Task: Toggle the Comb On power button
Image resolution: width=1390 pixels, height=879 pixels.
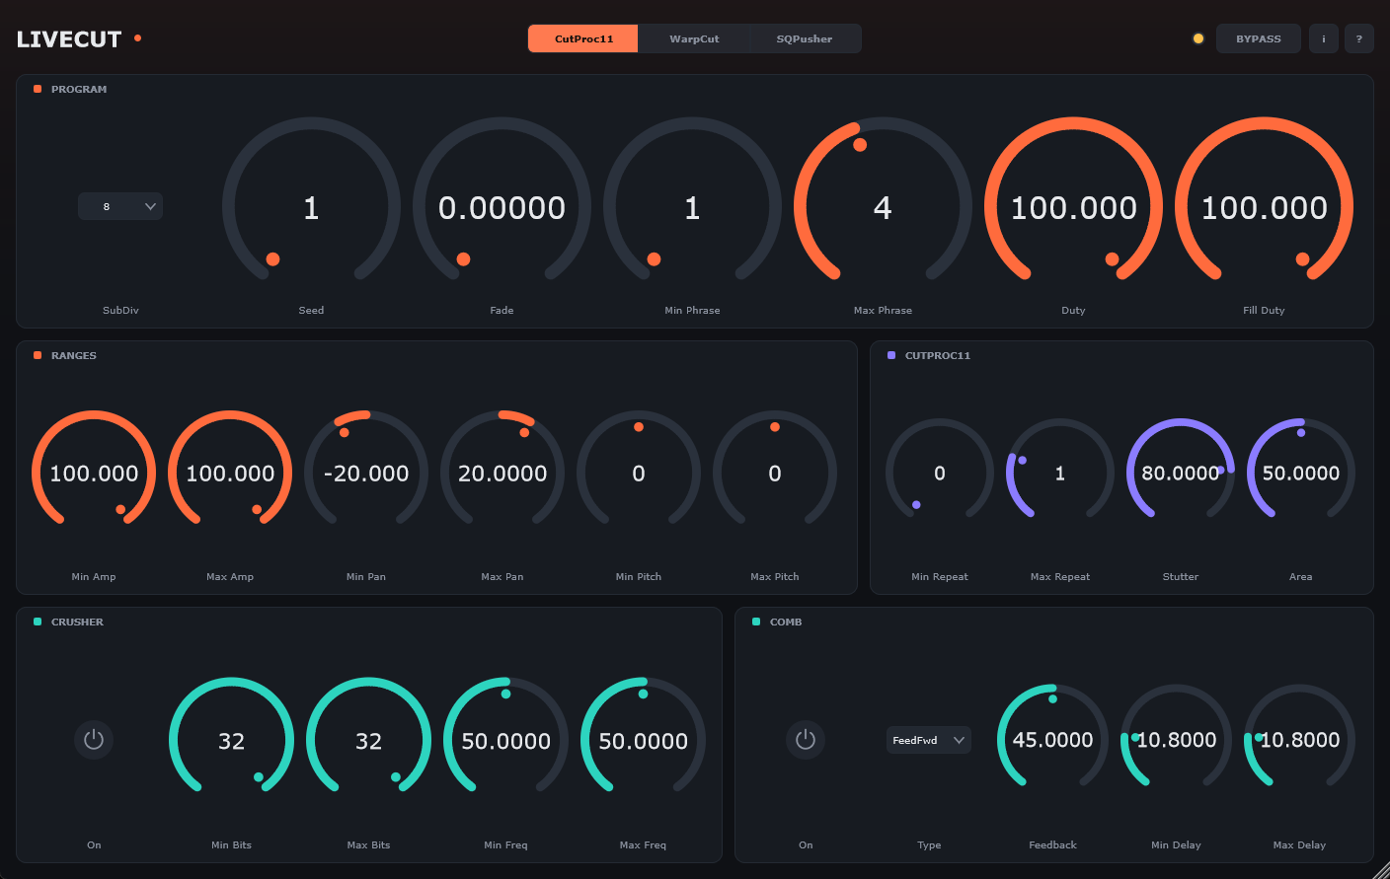Action: [x=806, y=740]
